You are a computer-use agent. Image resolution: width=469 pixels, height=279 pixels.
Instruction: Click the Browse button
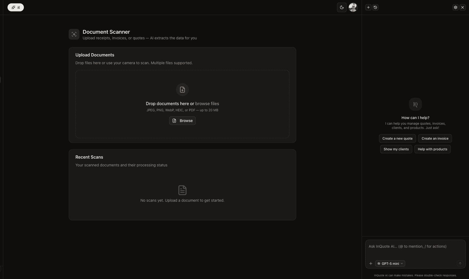(x=182, y=121)
